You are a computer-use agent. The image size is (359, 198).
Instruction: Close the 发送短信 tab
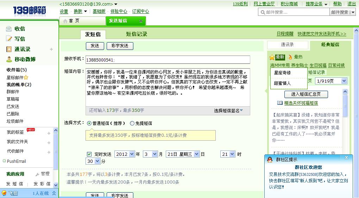point(141,21)
